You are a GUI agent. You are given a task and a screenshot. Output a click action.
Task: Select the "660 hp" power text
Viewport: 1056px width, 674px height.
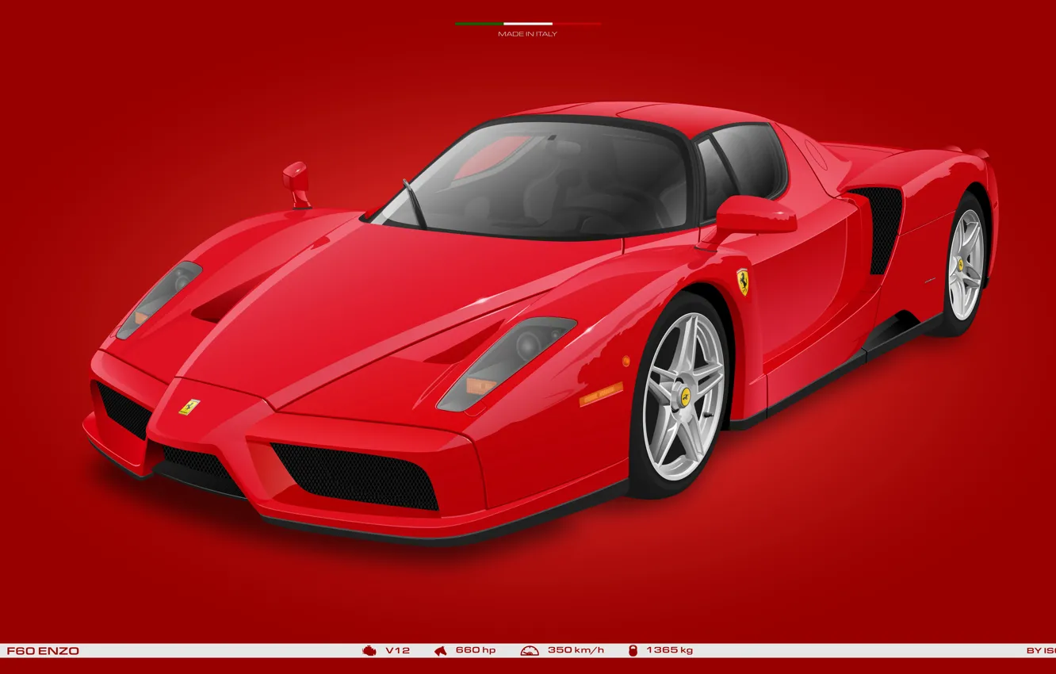pos(476,650)
